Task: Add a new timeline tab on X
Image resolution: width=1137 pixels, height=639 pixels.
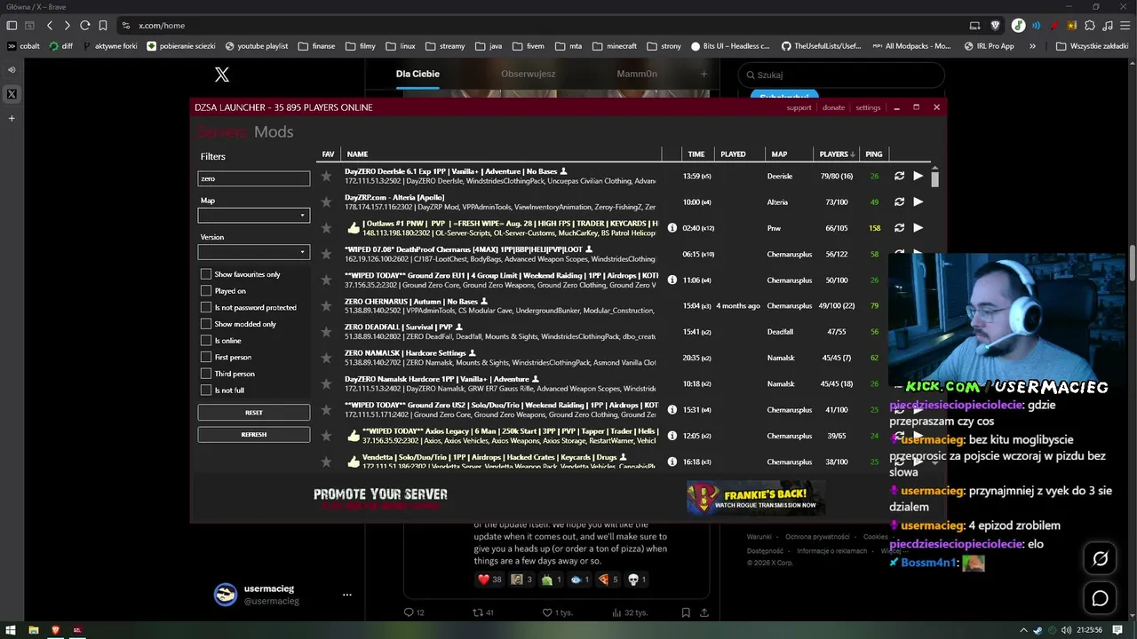Action: 704,74
